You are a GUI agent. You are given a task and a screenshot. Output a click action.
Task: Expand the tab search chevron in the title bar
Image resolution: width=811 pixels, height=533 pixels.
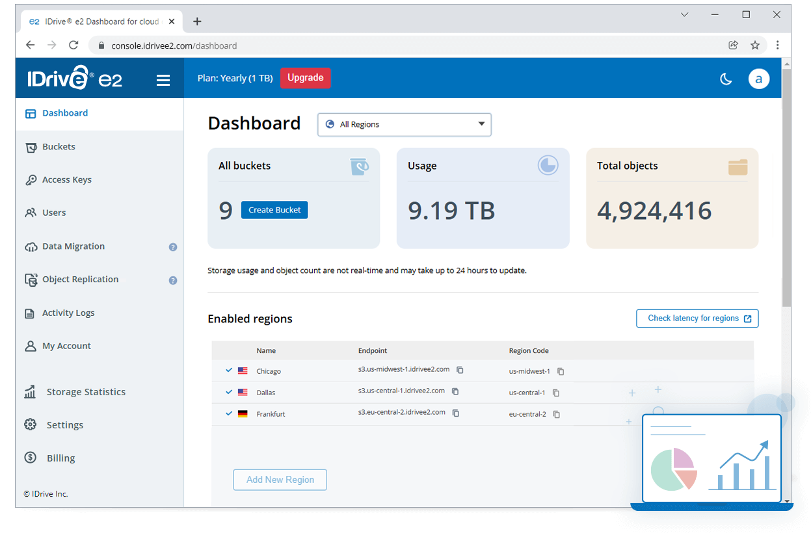click(684, 15)
